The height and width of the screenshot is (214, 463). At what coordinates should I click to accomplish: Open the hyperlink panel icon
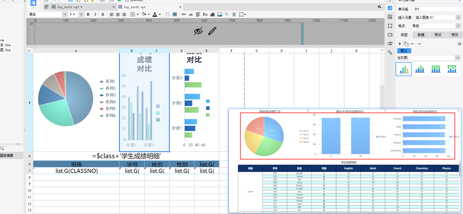click(390, 52)
